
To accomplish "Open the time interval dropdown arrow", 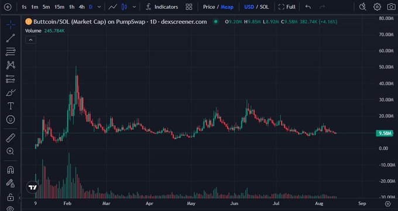I will [99, 7].
